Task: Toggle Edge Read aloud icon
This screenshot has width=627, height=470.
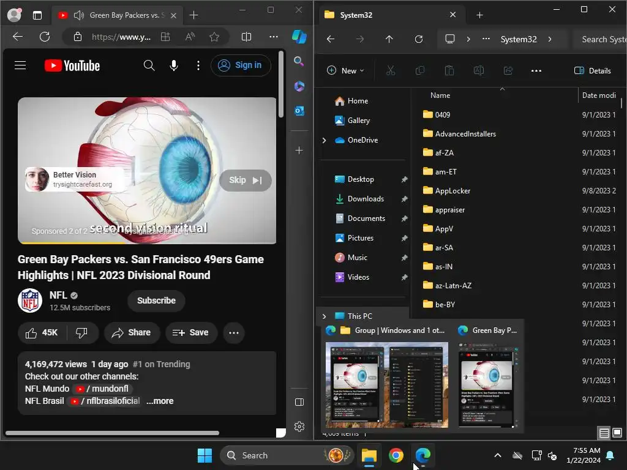Action: [x=190, y=37]
